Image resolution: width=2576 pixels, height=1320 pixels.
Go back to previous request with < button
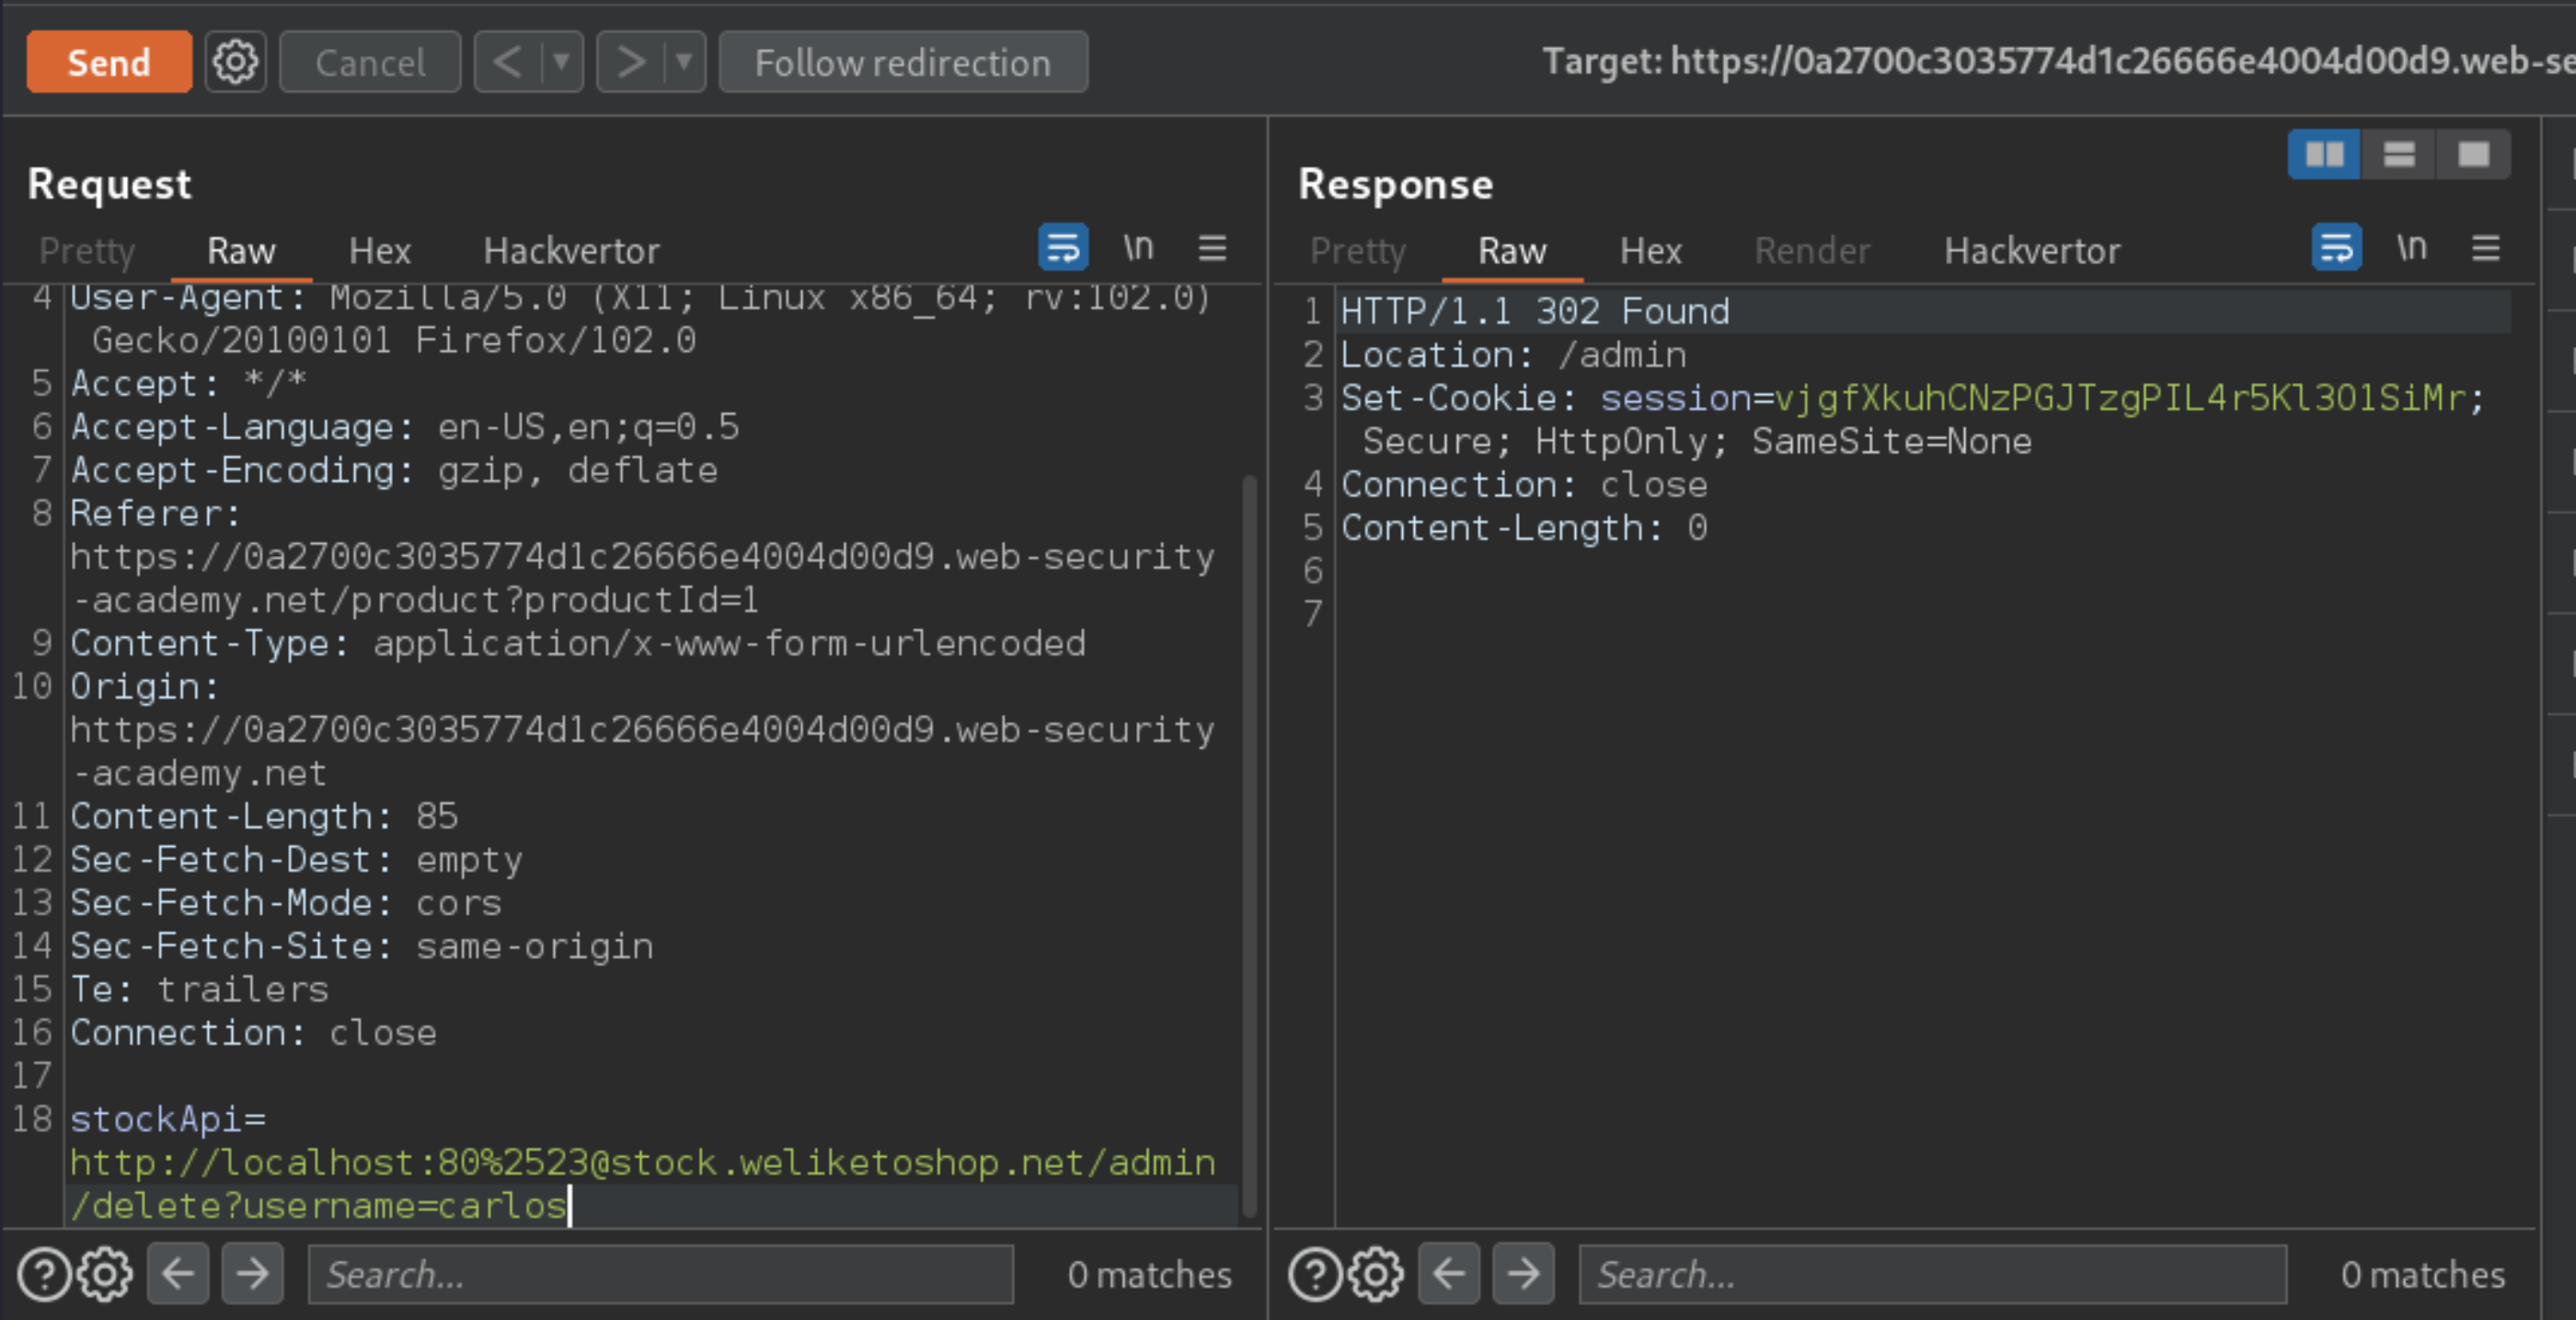coord(508,62)
